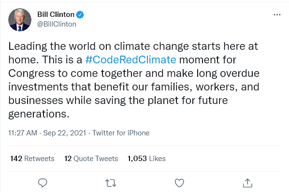
Task: Click the blue verified badge
Action: (x=80, y=15)
